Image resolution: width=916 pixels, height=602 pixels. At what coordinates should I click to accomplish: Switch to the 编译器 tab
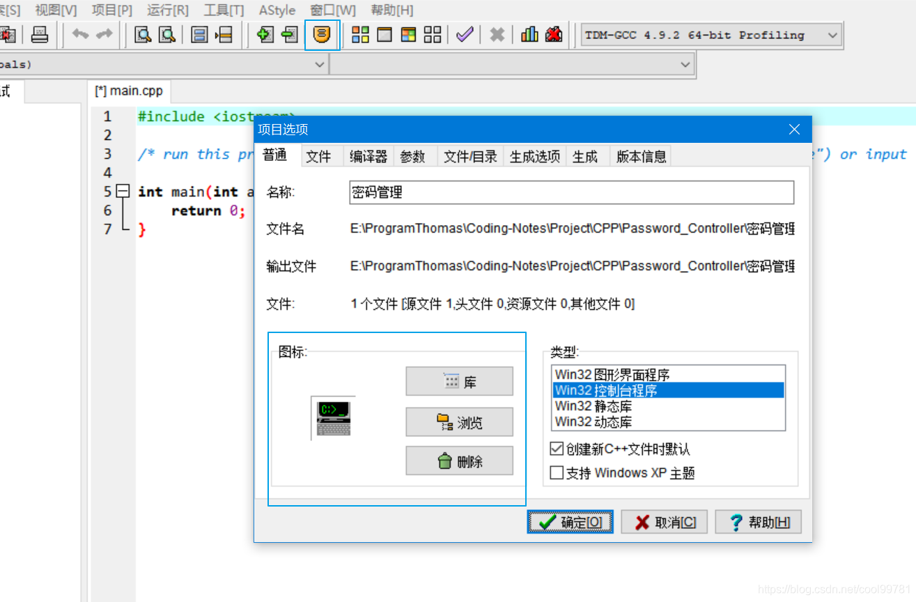click(x=368, y=157)
